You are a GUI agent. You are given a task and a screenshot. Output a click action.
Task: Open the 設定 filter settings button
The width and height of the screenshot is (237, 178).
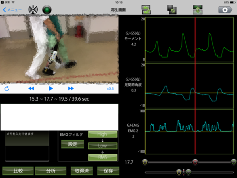click(73, 144)
